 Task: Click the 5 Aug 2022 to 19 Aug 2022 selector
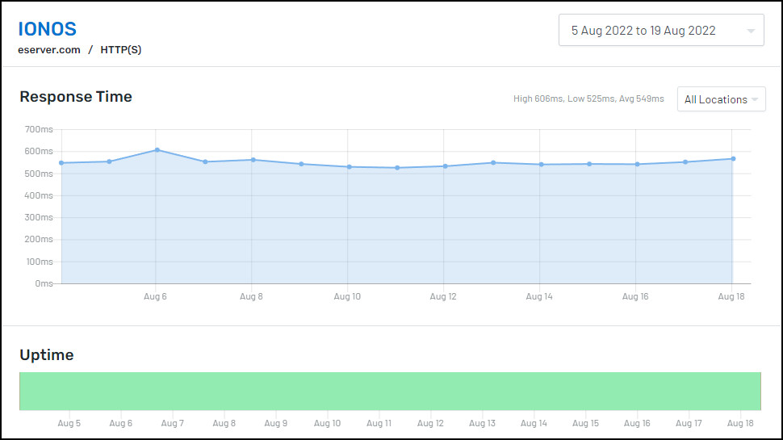click(x=661, y=31)
